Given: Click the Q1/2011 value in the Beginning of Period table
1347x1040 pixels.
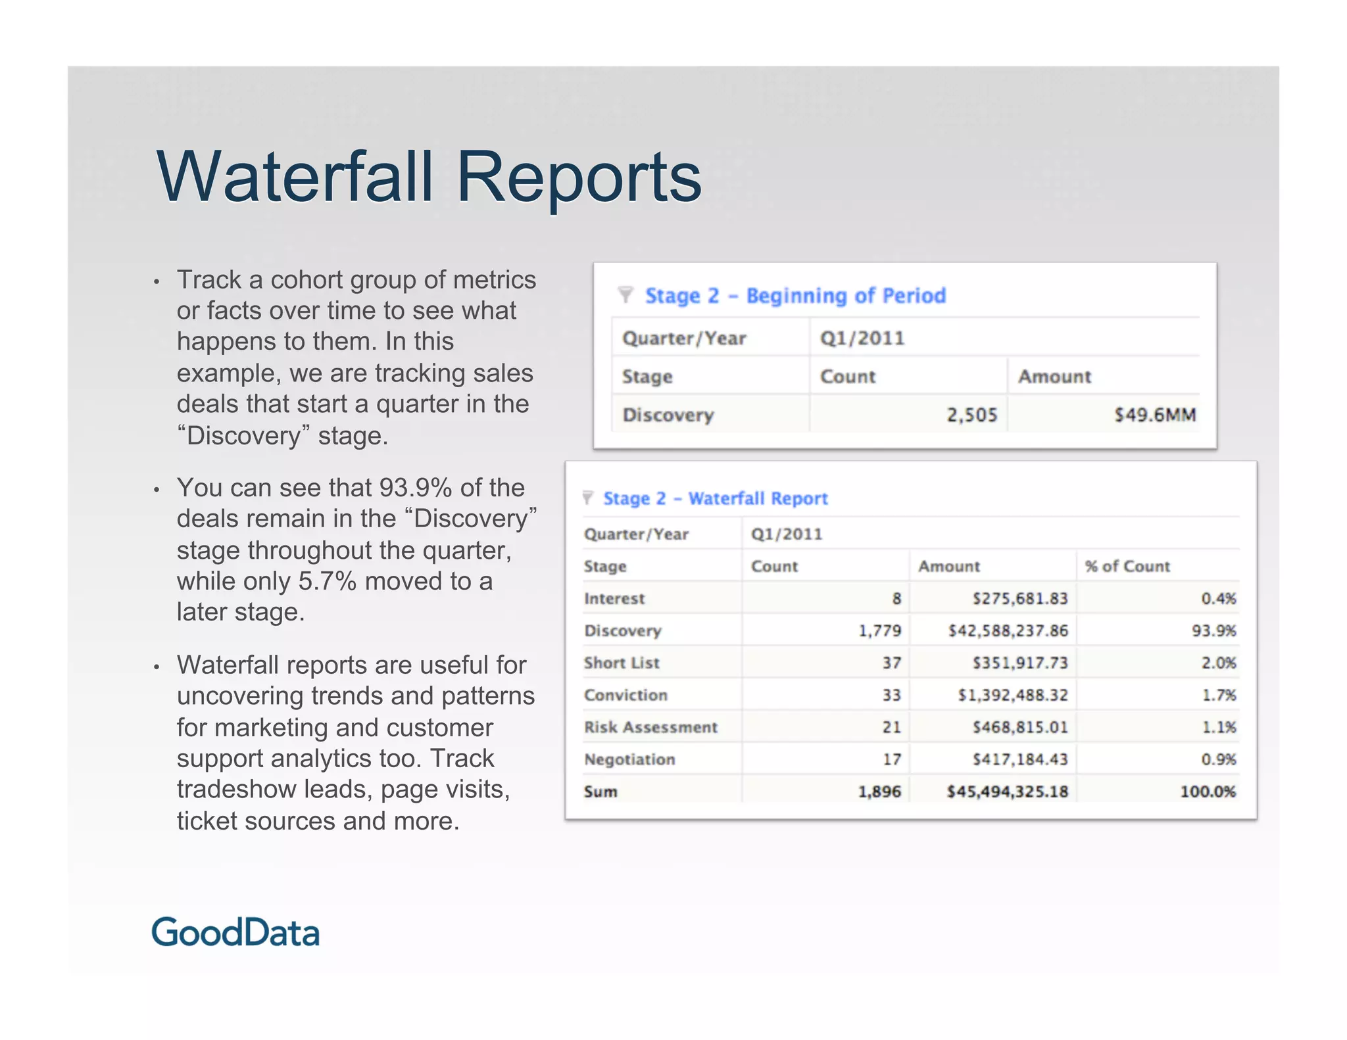Looking at the screenshot, I should click(x=862, y=338).
